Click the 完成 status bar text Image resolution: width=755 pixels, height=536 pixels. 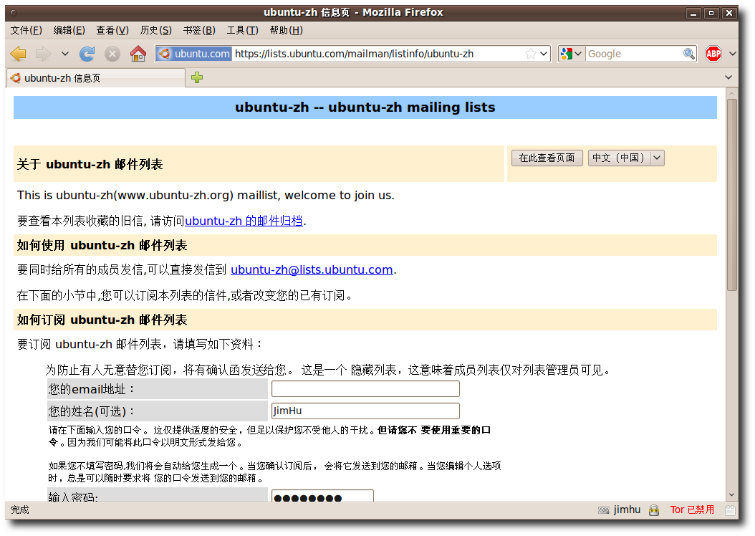click(20, 510)
